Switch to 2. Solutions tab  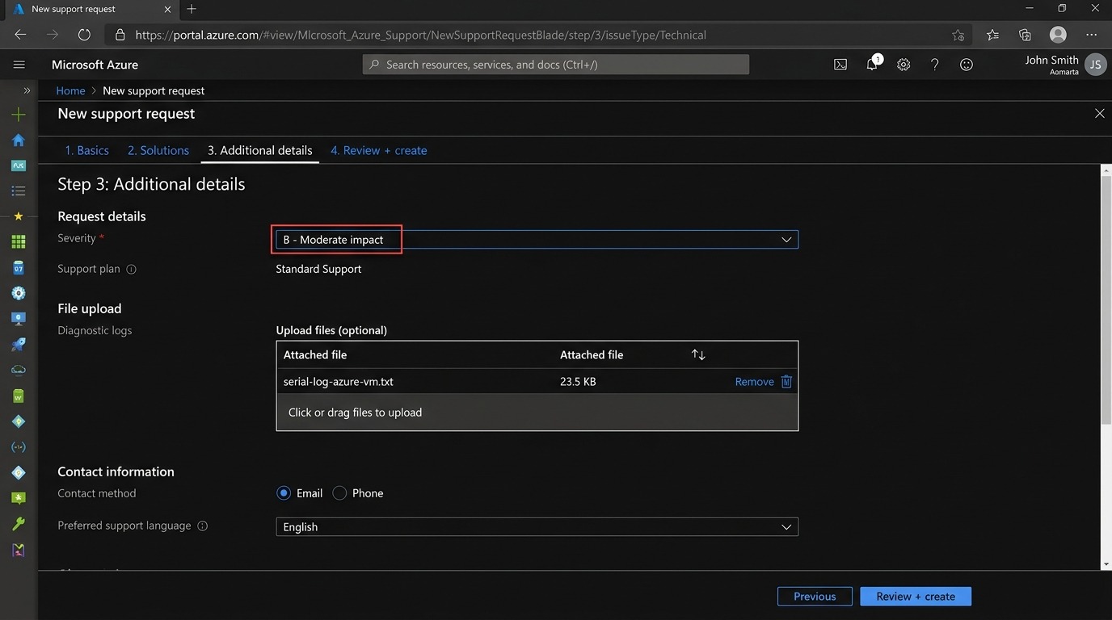[158, 150]
